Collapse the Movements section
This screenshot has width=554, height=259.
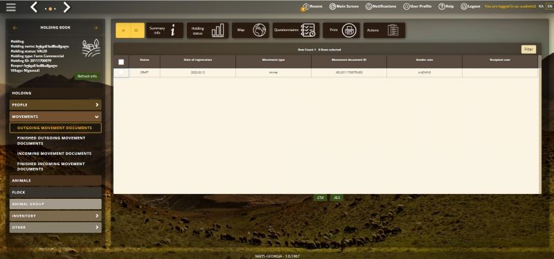pyautogui.click(x=55, y=117)
